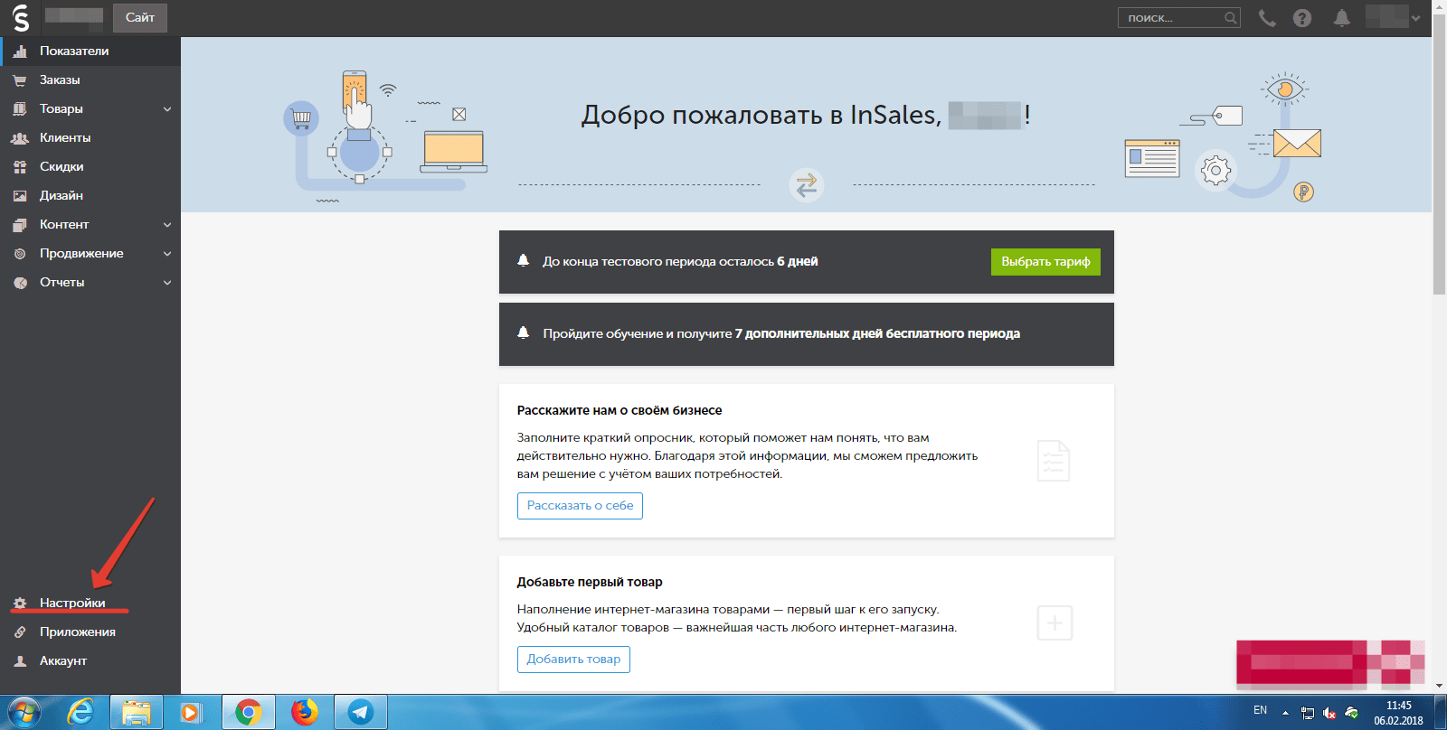This screenshot has height=730, width=1447.
Task: Click the add product plus icon
Action: click(x=1055, y=622)
